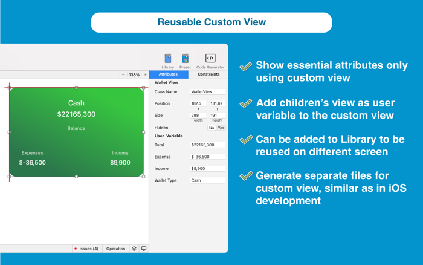This screenshot has height=265, width=423.
Task: Zoom out with the minus button
Action: click(x=123, y=75)
